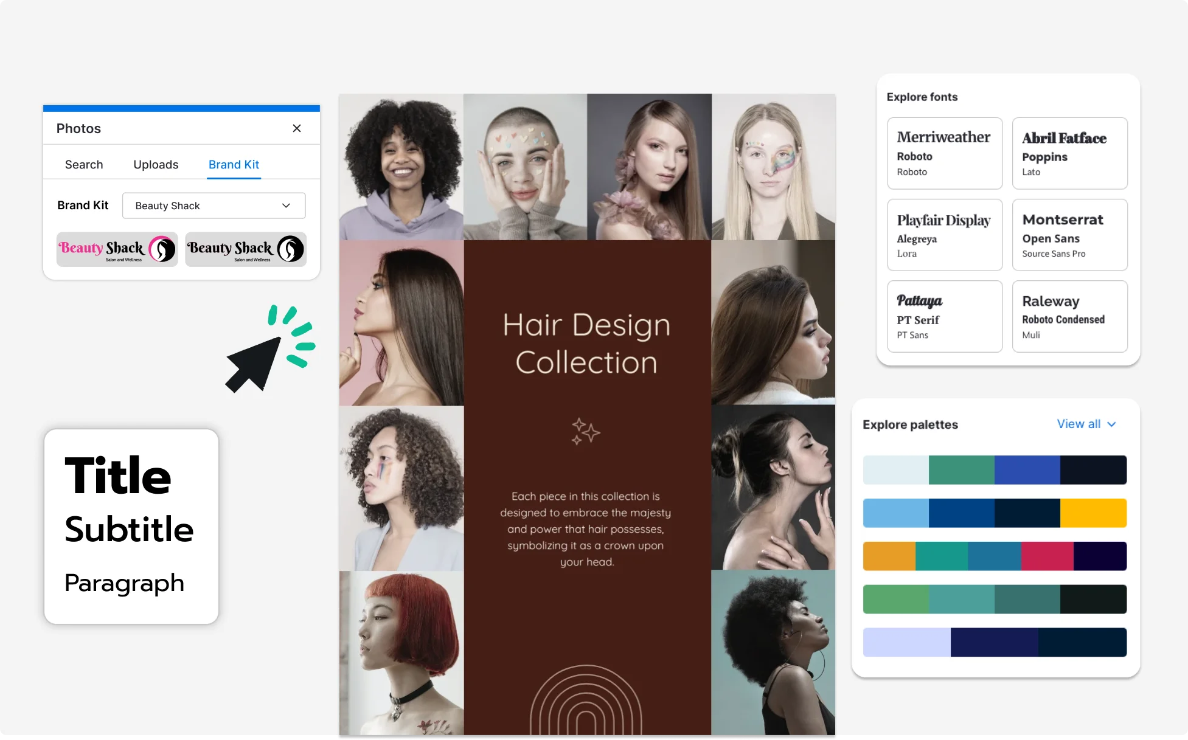This screenshot has height=740, width=1188.
Task: Switch to the Uploads tab
Action: pos(156,165)
